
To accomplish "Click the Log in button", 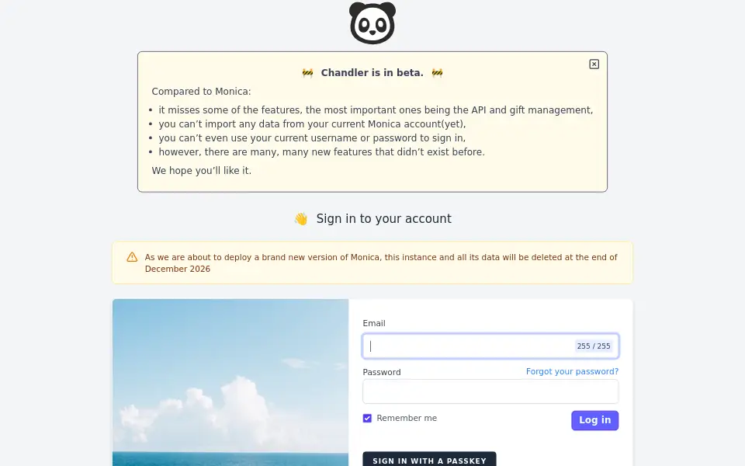I will 595,420.
